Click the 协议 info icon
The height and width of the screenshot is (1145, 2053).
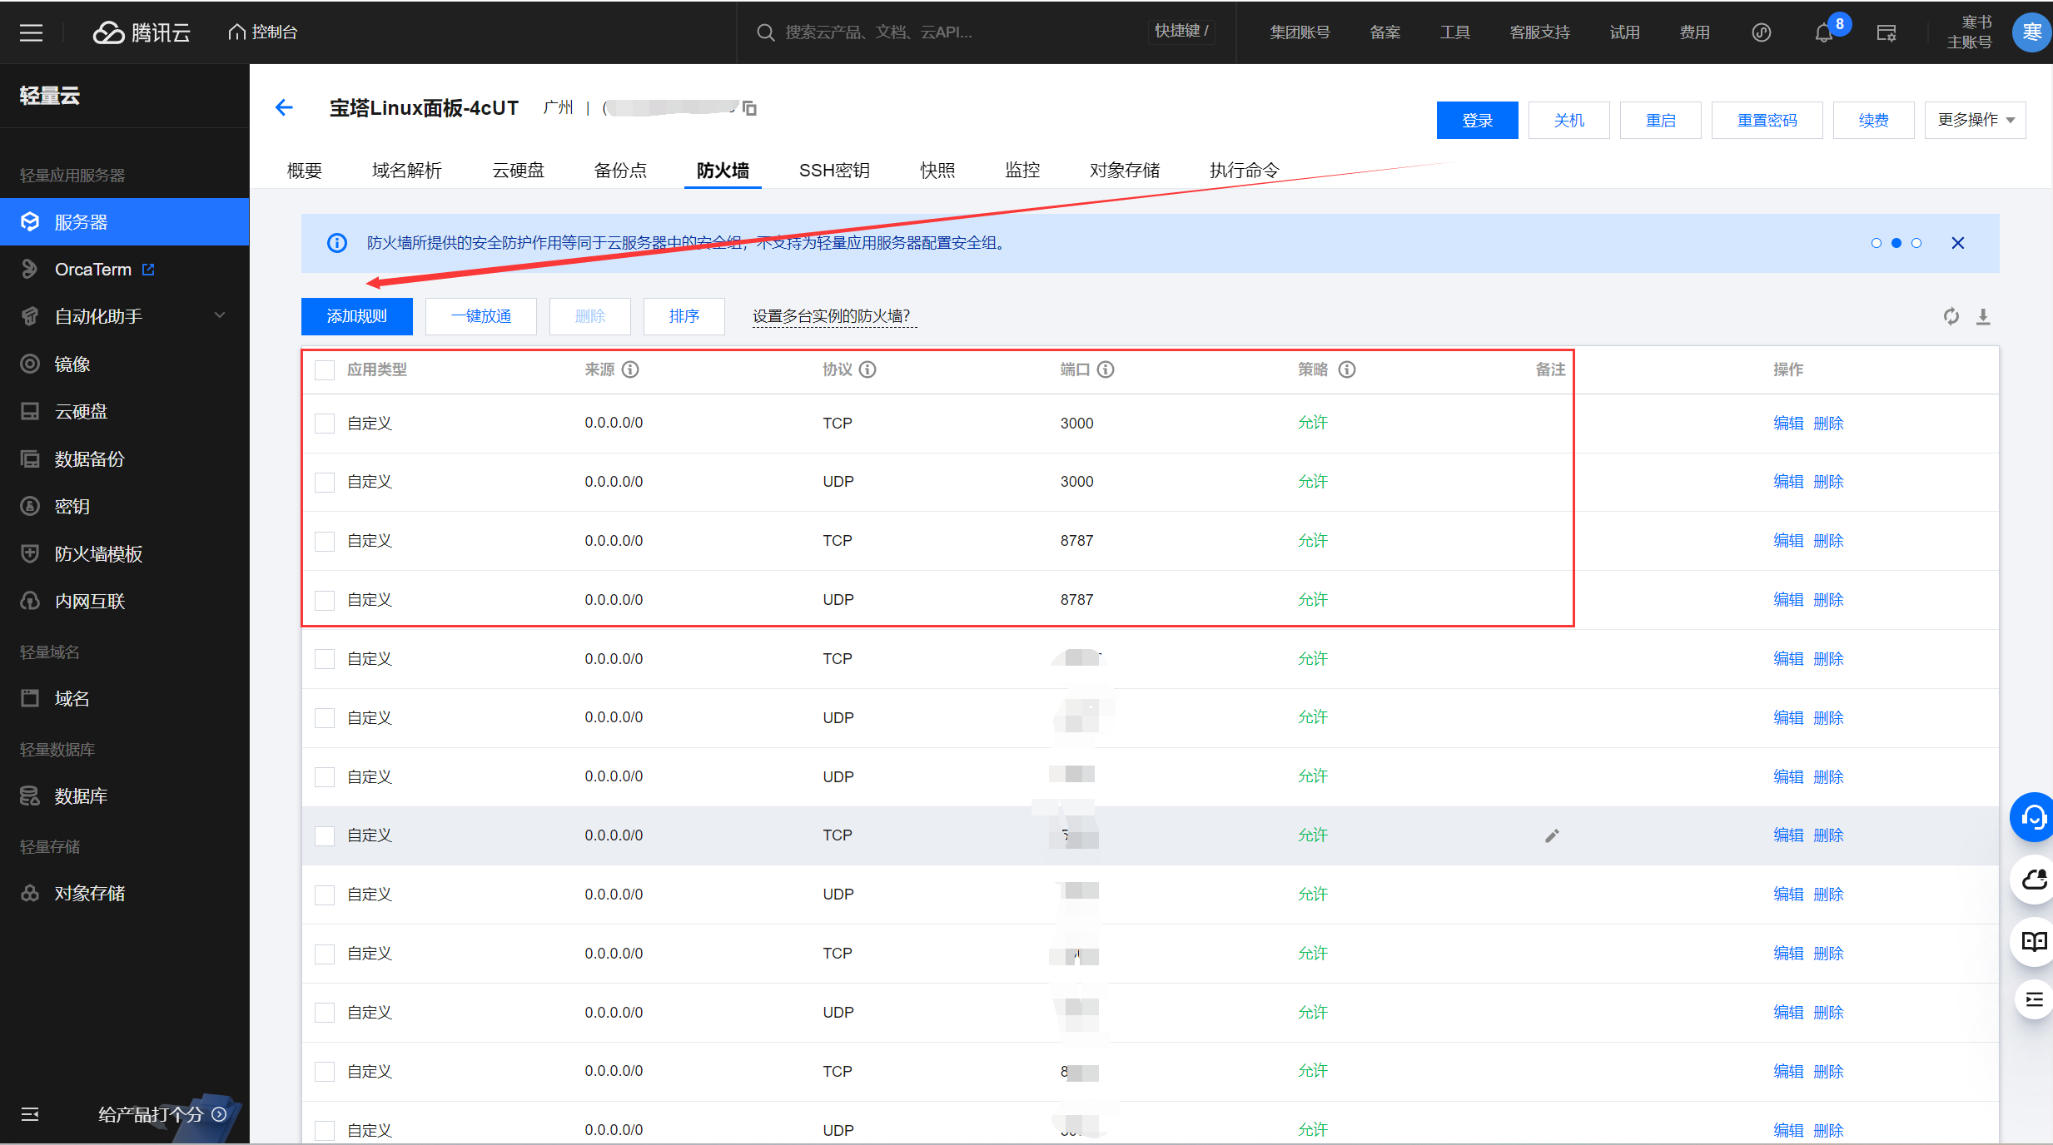tap(867, 369)
